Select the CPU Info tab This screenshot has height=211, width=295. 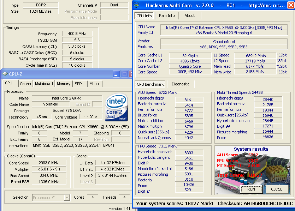coord(144,16)
